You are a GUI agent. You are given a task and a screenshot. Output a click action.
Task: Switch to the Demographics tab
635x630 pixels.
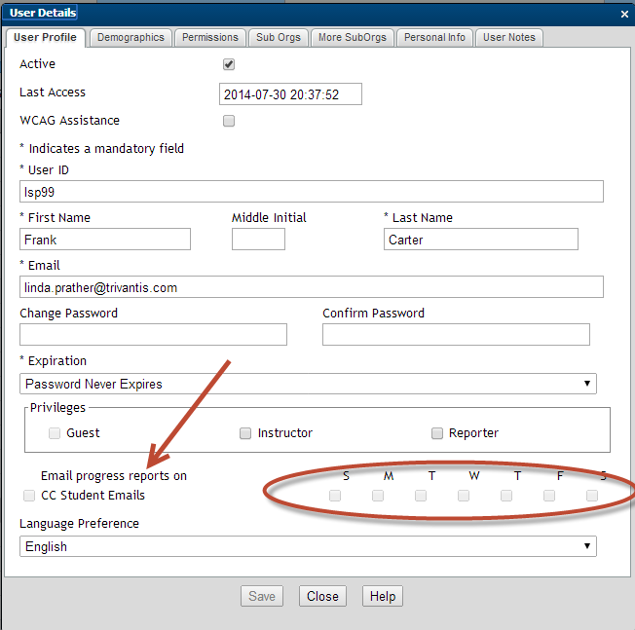(131, 37)
